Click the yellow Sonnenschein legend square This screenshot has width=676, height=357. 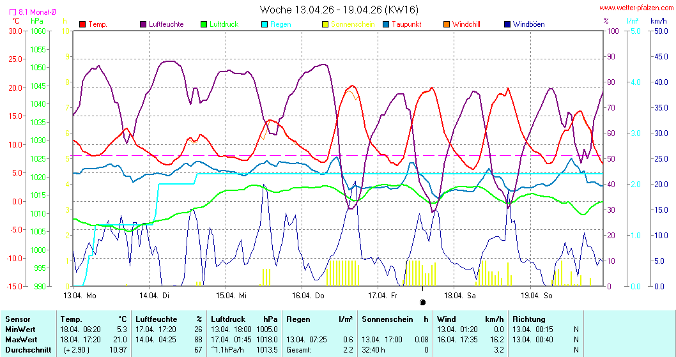[x=325, y=24]
